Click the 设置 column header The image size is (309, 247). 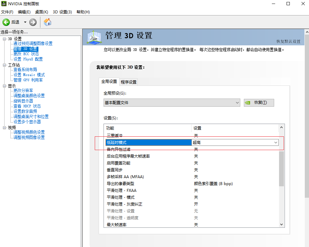(235, 128)
